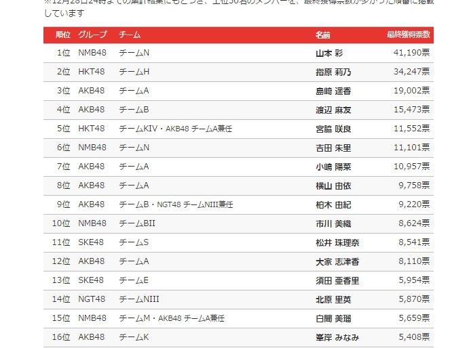Click the 最終獲得票数 column header
The width and height of the screenshot is (469, 348).
[x=409, y=35]
